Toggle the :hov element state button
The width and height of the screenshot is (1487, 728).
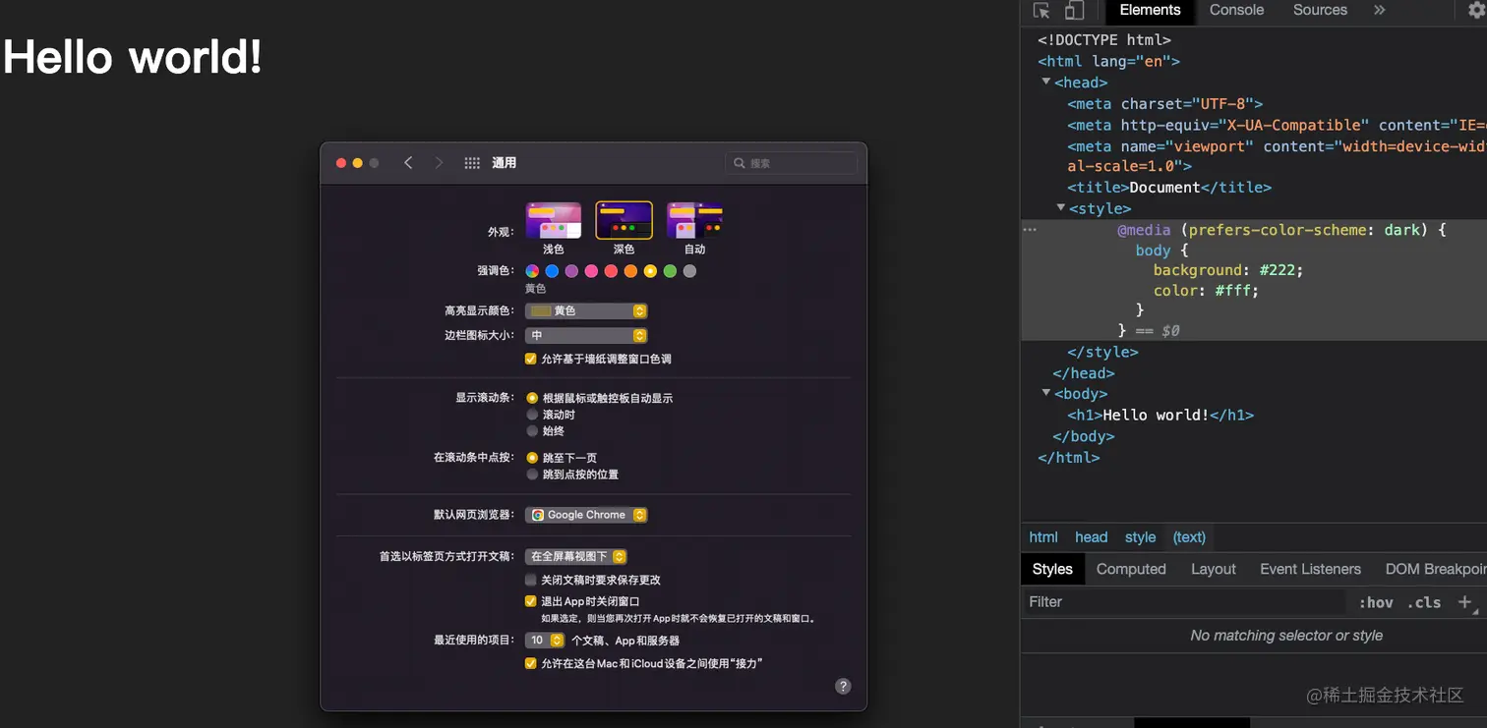pos(1376,602)
